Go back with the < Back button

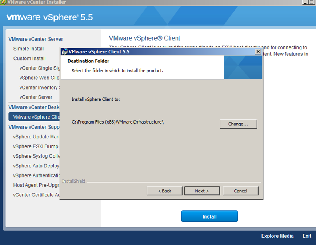coord(164,191)
